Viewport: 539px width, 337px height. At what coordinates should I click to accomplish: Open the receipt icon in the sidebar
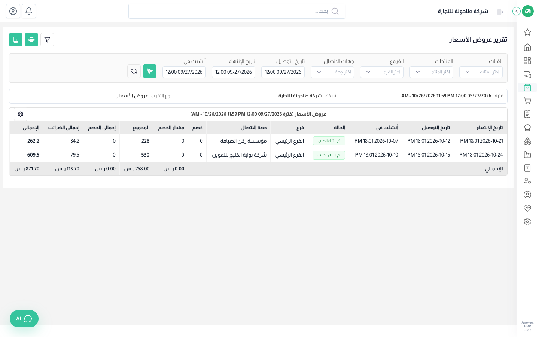pyautogui.click(x=527, y=114)
